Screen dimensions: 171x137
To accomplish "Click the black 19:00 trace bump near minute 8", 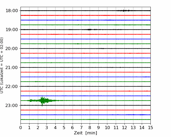I will [x=90, y=30].
